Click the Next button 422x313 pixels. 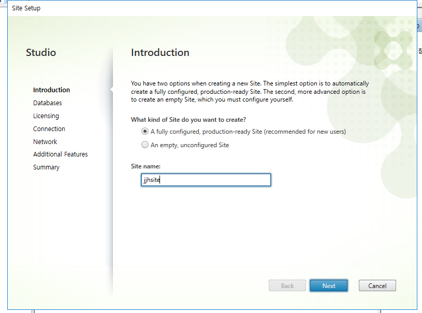pyautogui.click(x=329, y=286)
